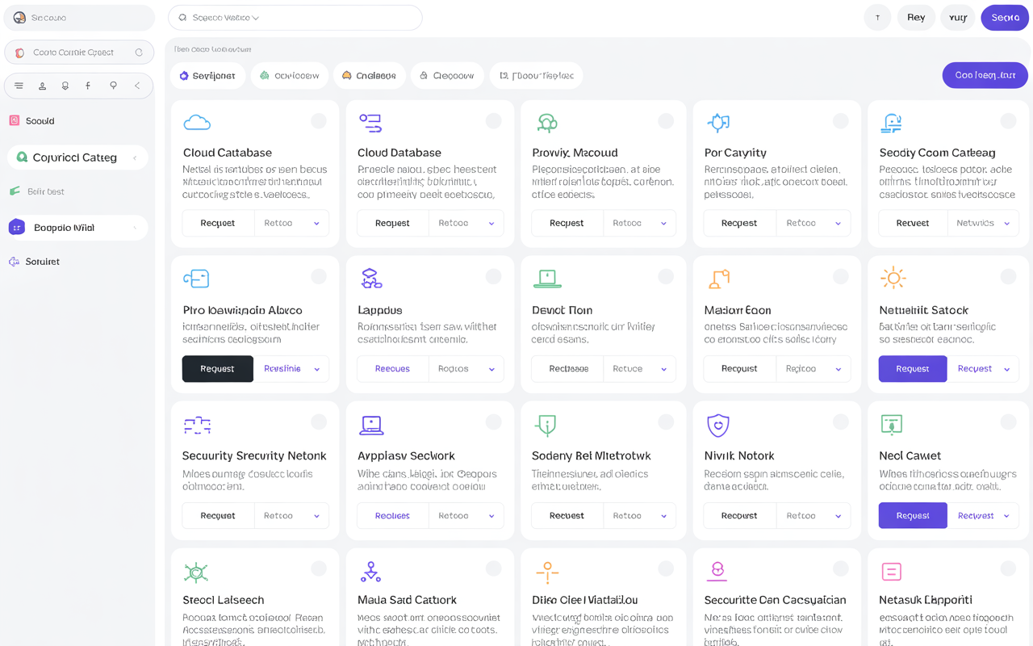Viewport: 1033px width, 646px height.
Task: Toggle favorite circle on Necl Cawet card
Action: [1007, 421]
